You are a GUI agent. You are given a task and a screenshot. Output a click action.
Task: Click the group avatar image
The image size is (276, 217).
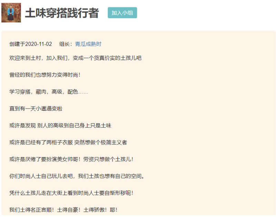11,13
